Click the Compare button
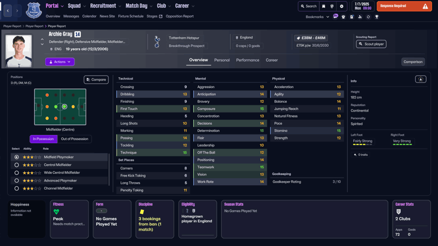The image size is (438, 246). [x=96, y=79]
